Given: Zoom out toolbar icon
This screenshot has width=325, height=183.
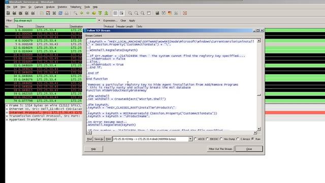Looking at the screenshot, I should 136,13.
